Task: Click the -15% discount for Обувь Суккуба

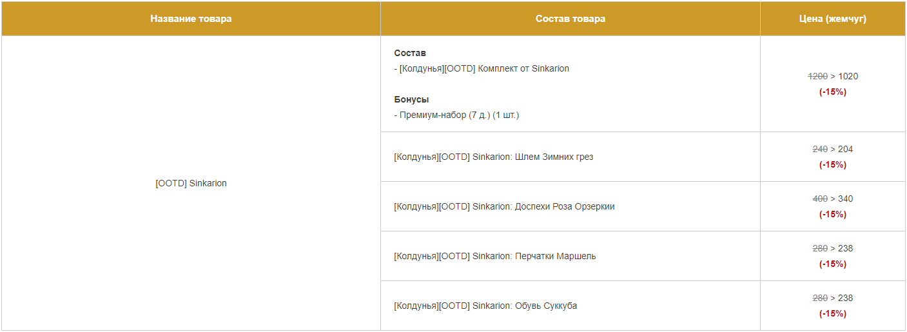Action: click(832, 313)
